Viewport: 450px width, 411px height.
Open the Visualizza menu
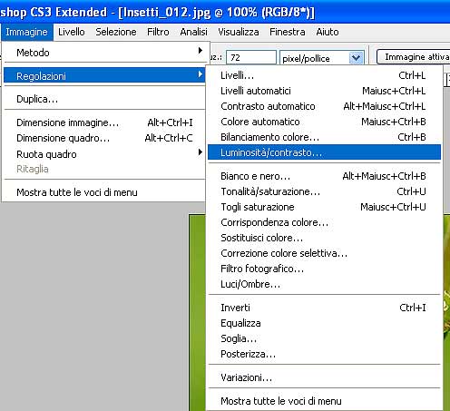pyautogui.click(x=239, y=32)
